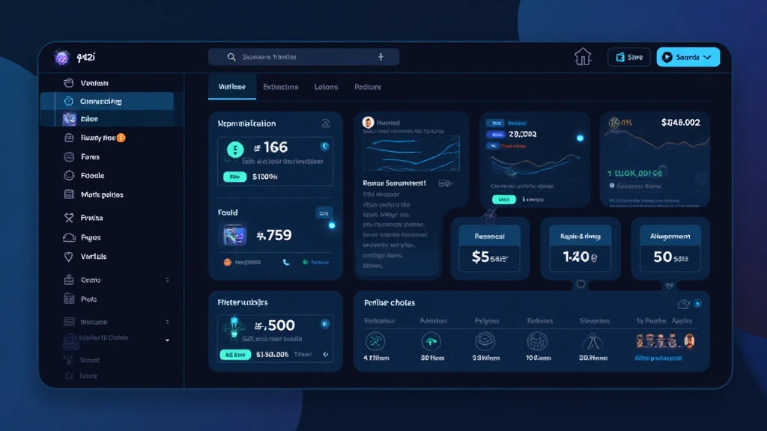Screen dimensions: 767x431
Task: Click the profile avatar on the blue line-chart card
Action: (368, 122)
